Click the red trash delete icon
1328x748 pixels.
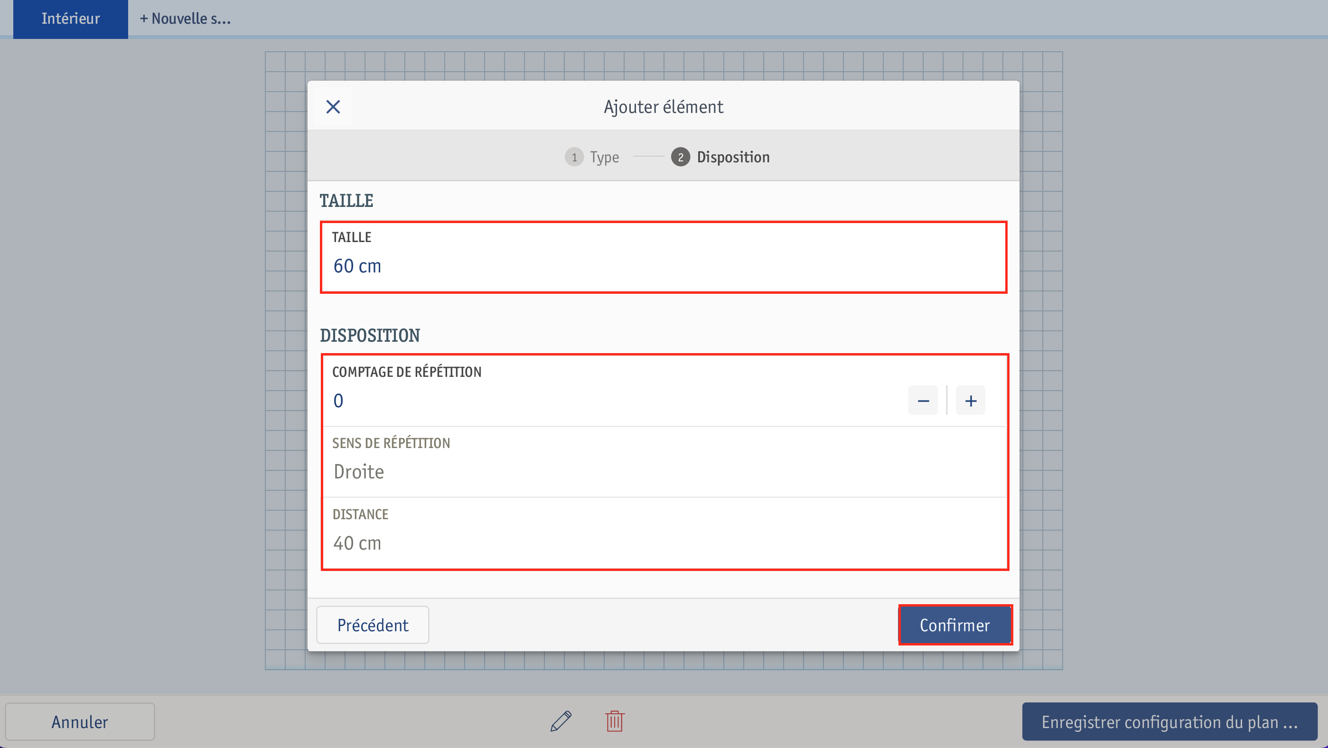[615, 721]
